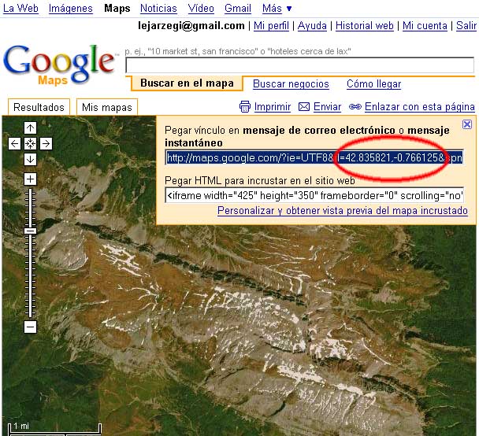Click the zoom slider handle
479x436 pixels.
point(30,230)
